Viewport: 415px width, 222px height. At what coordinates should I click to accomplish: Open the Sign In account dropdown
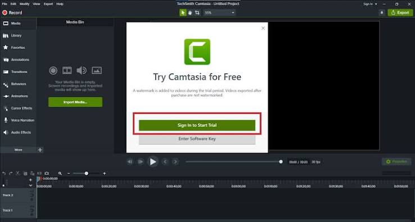(x=370, y=4)
